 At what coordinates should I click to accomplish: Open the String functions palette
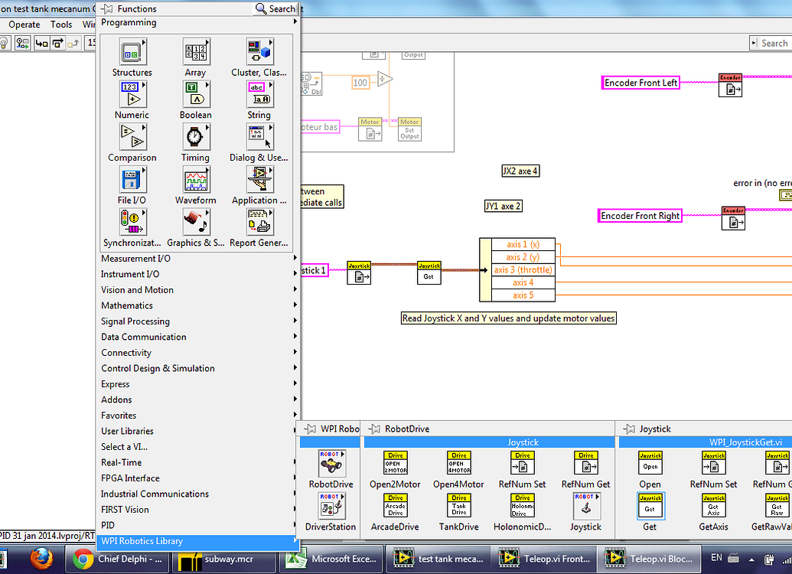(259, 94)
